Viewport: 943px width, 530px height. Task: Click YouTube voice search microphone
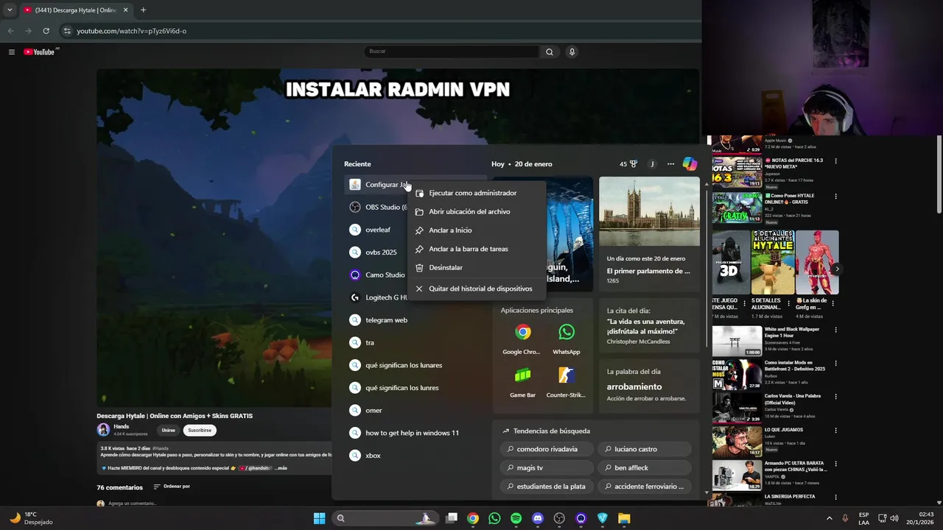click(x=572, y=52)
